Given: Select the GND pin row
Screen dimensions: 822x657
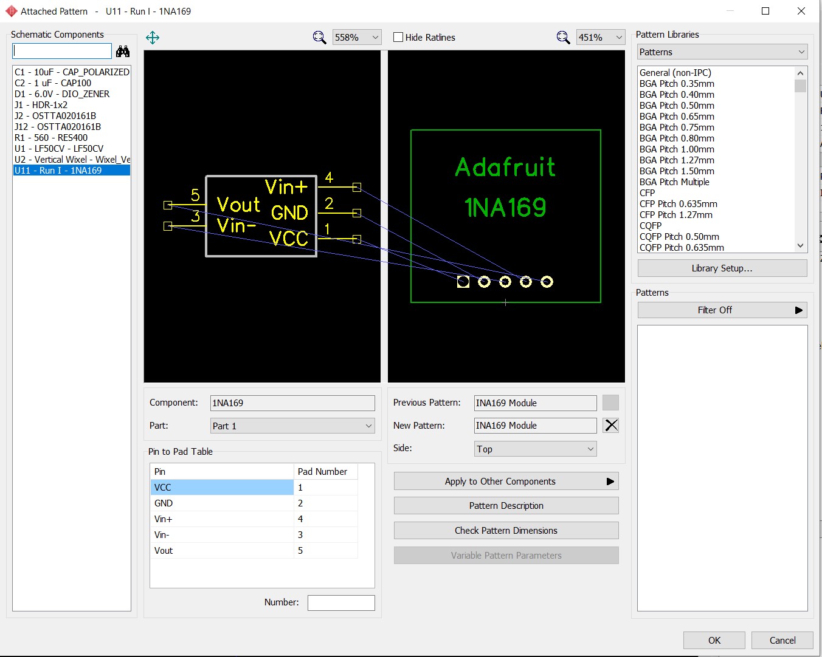Looking at the screenshot, I should [x=254, y=503].
